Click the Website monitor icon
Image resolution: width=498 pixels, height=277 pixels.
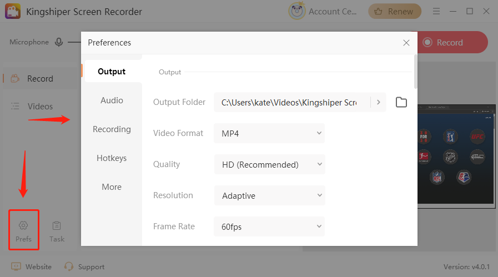click(16, 266)
